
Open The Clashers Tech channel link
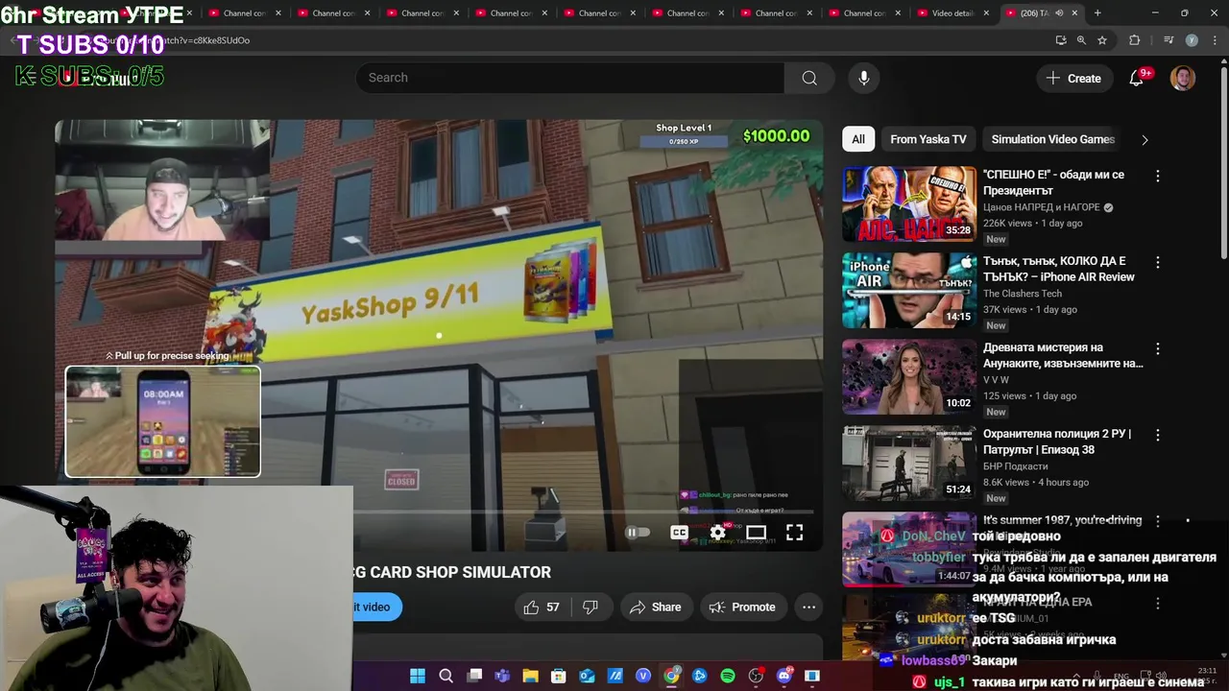[1023, 294]
